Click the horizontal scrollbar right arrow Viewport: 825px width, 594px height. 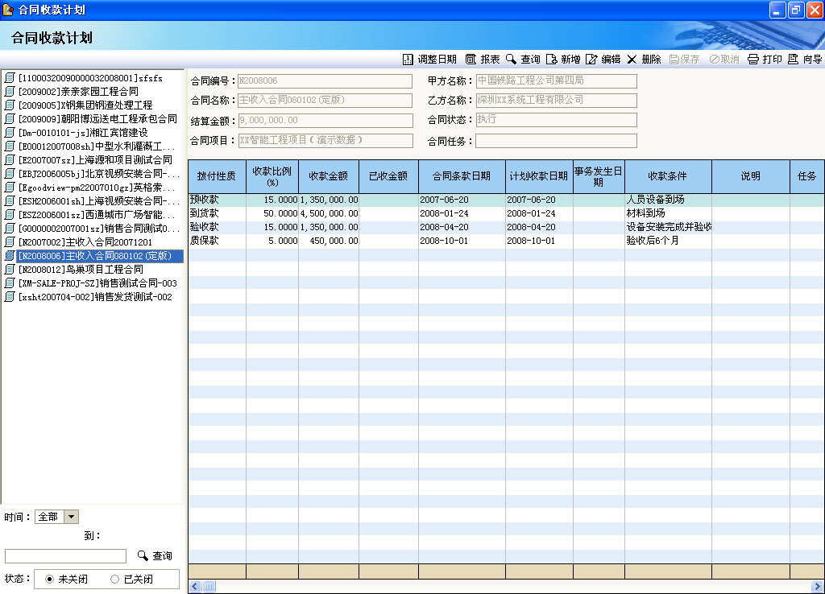tap(818, 587)
